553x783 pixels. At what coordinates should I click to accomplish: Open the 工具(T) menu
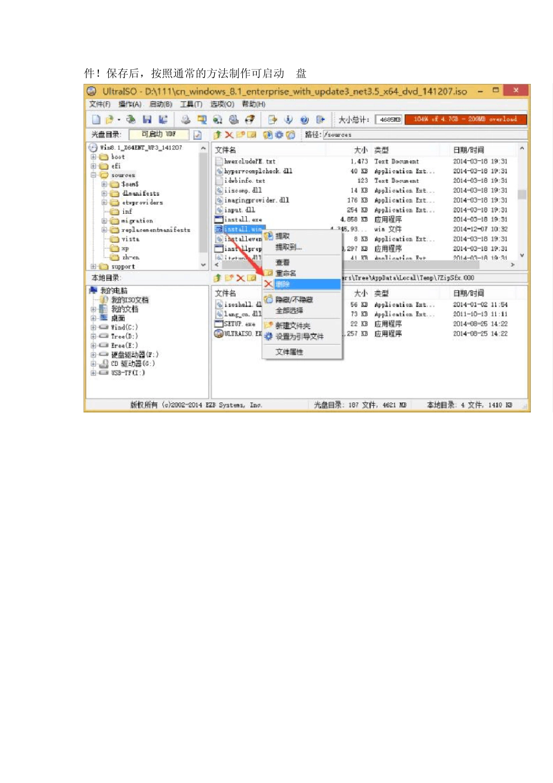coord(191,104)
